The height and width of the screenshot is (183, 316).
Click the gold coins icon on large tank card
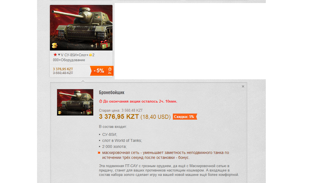coord(55,46)
